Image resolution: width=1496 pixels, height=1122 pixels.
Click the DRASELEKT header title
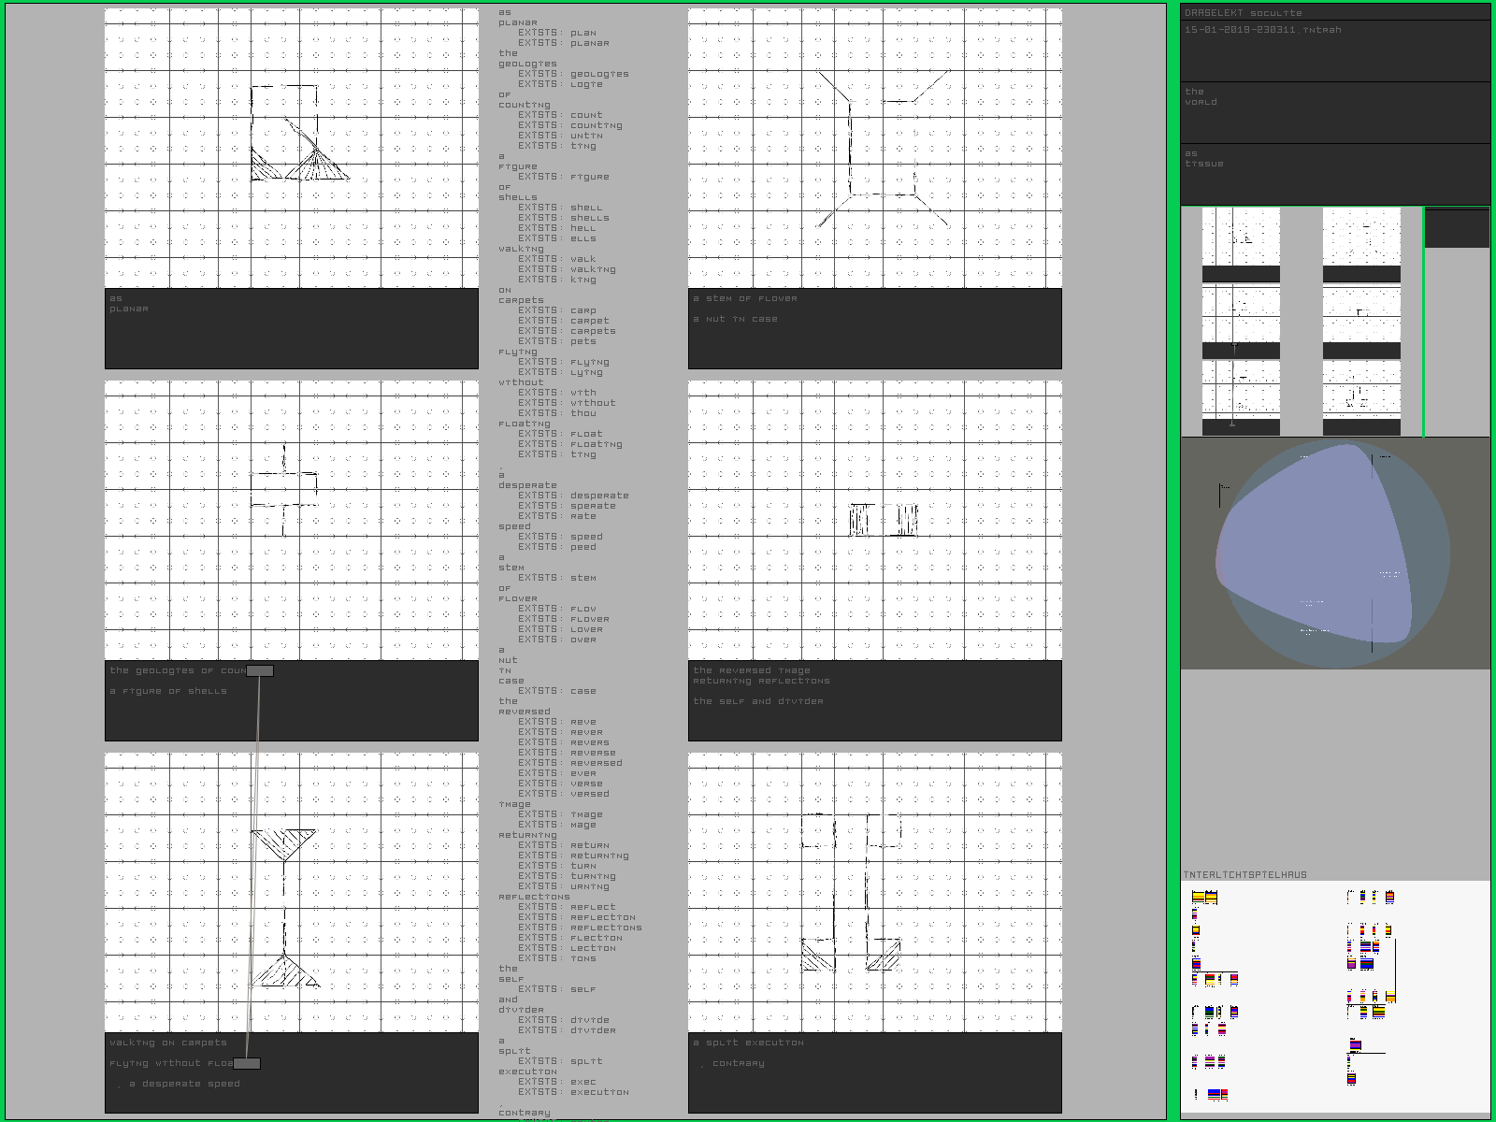coord(1214,13)
